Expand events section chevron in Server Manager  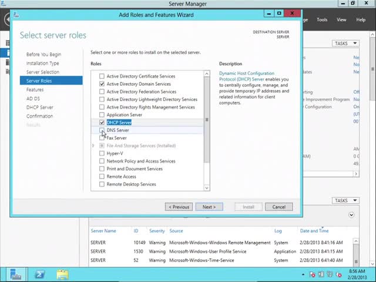(351, 215)
